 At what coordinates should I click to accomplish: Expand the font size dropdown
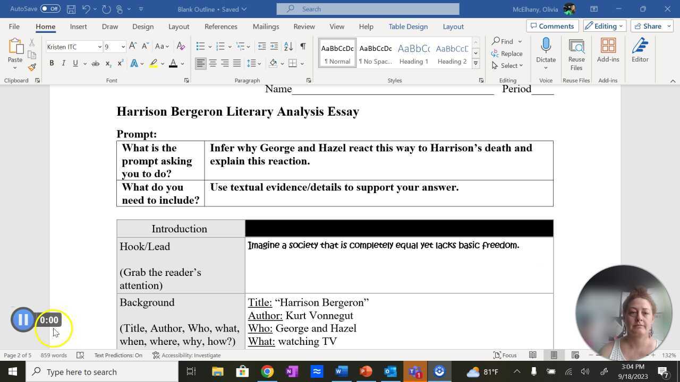(123, 47)
